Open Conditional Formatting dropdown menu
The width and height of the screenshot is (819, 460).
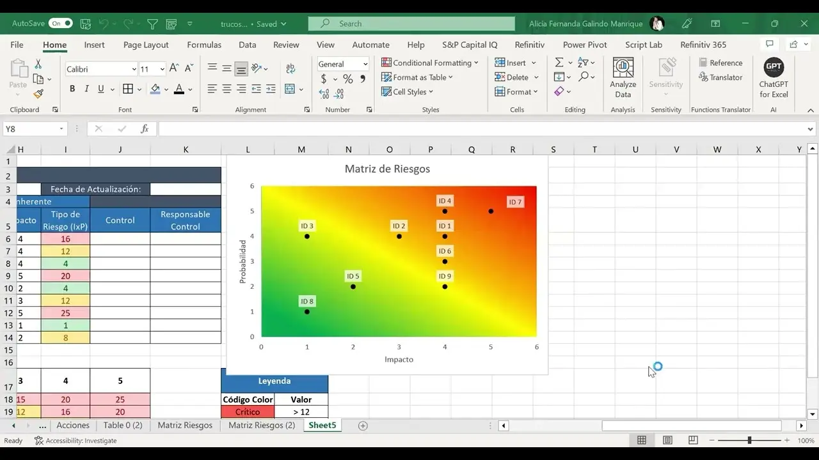[x=430, y=63]
